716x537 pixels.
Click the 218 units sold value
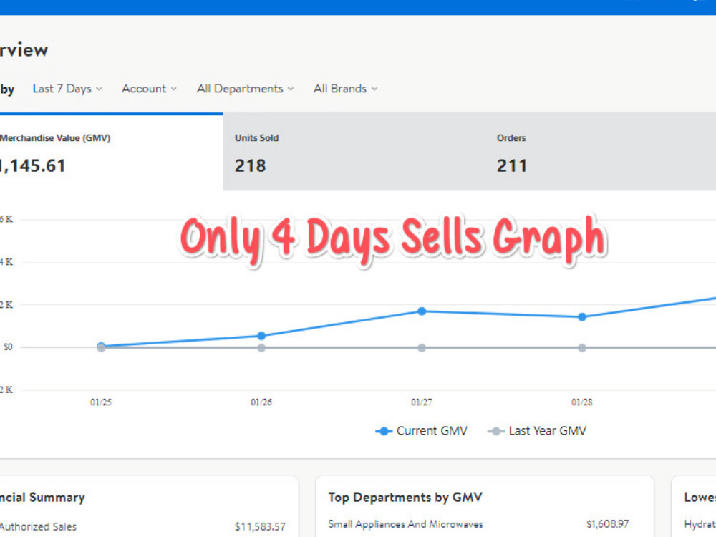[250, 166]
